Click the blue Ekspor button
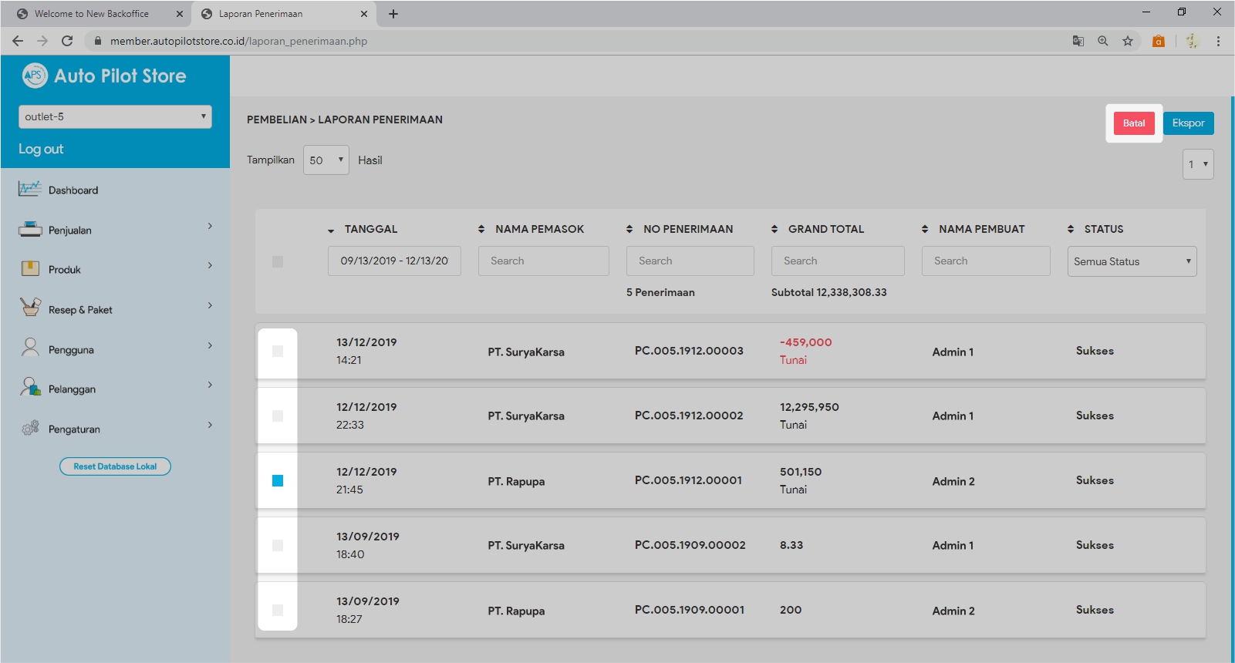Screen dimensions: 1235x663 (1188, 123)
